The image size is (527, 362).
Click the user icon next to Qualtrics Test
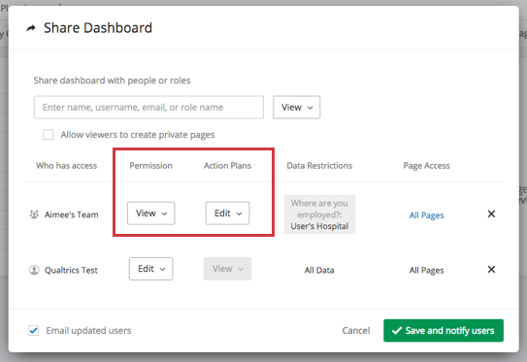coord(34,270)
